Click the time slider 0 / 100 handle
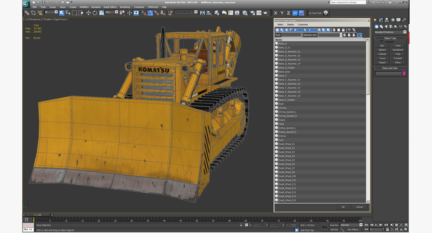Screen dimensions: 432x233 click(38, 215)
